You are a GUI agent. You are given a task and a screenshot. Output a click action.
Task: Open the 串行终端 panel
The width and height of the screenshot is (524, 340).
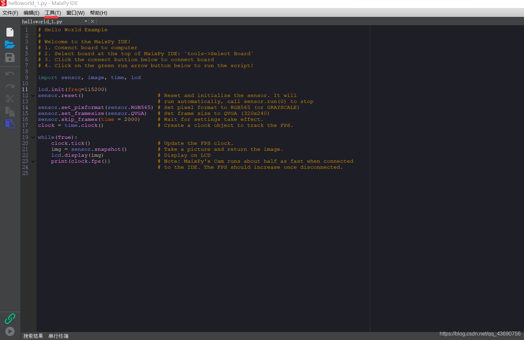(58, 336)
